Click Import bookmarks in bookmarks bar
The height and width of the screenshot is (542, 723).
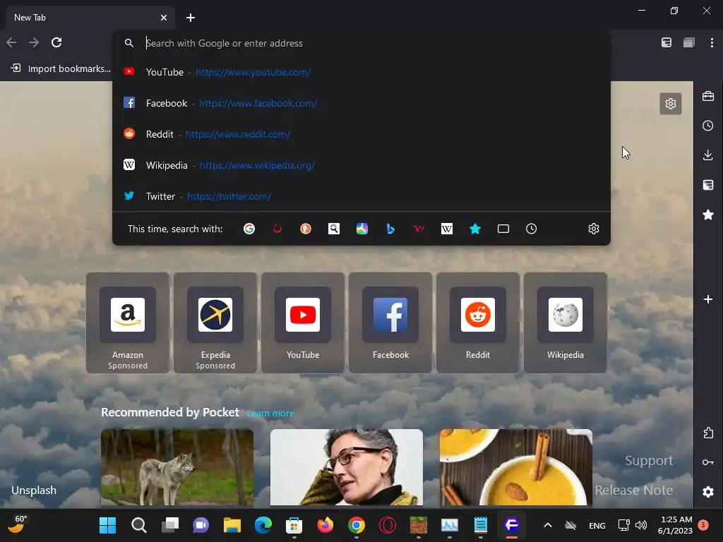click(x=61, y=68)
